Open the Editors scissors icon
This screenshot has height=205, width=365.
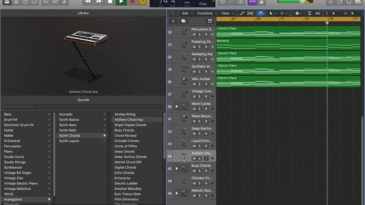(x=64, y=2)
